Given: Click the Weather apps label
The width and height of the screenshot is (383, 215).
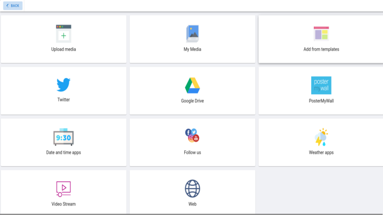Looking at the screenshot, I should pyautogui.click(x=321, y=153).
